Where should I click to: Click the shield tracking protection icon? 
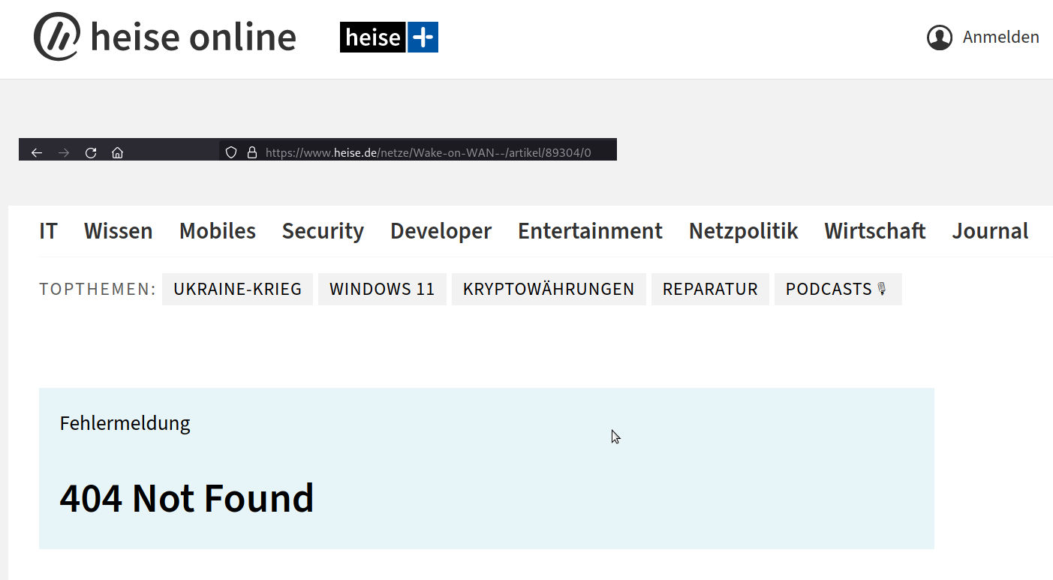pyautogui.click(x=231, y=152)
